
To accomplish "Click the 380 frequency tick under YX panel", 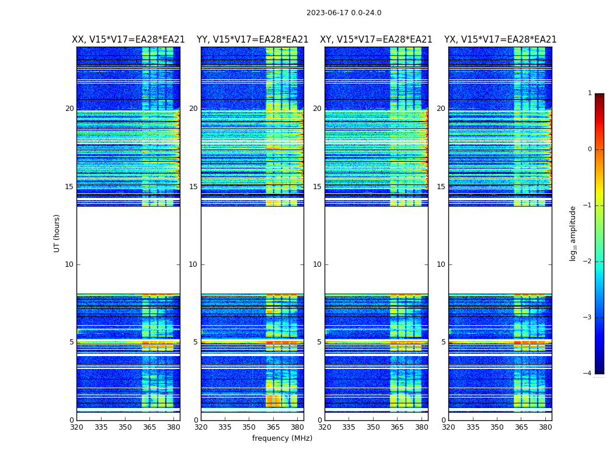I will pyautogui.click(x=545, y=427).
